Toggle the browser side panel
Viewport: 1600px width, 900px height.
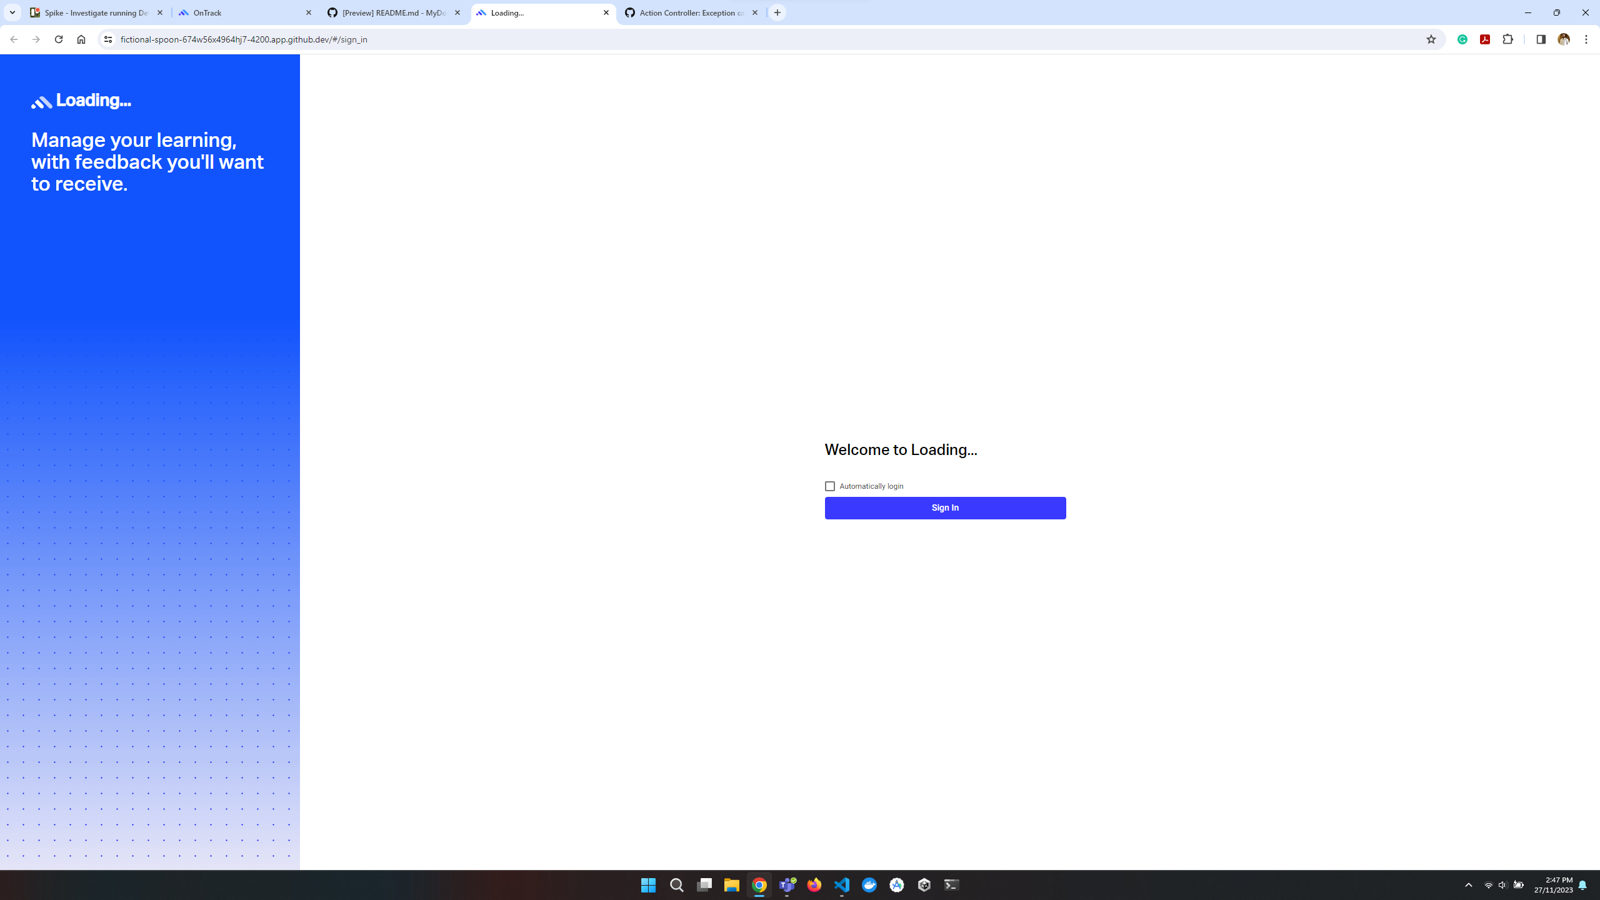coord(1541,39)
